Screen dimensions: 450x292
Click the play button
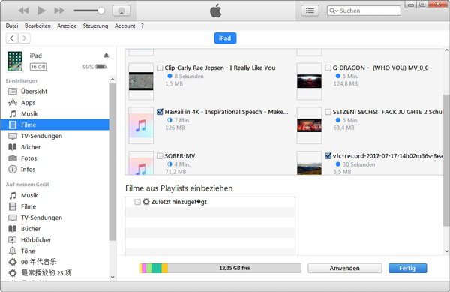[x=41, y=11]
